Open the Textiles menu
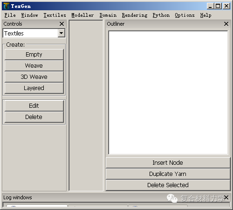The width and height of the screenshot is (233, 210). tap(55, 15)
